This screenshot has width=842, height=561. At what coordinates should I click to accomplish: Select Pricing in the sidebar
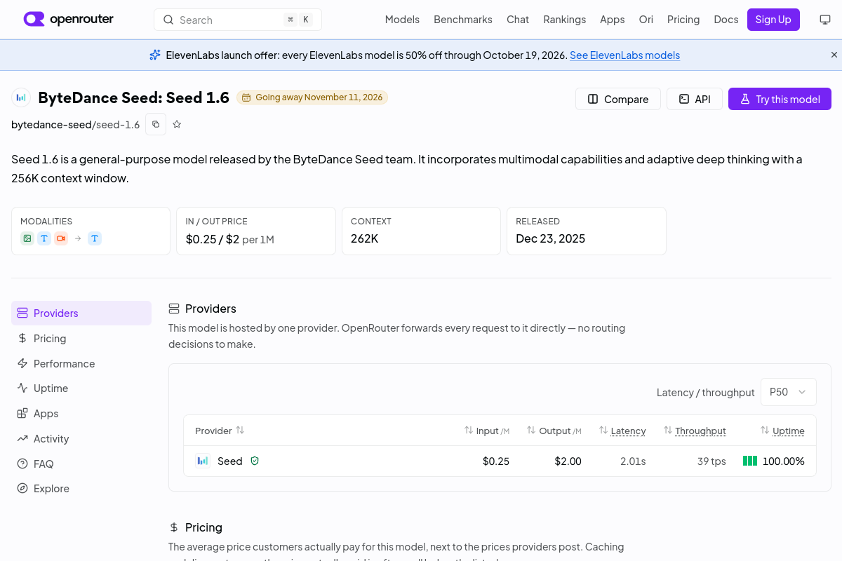coord(81,338)
